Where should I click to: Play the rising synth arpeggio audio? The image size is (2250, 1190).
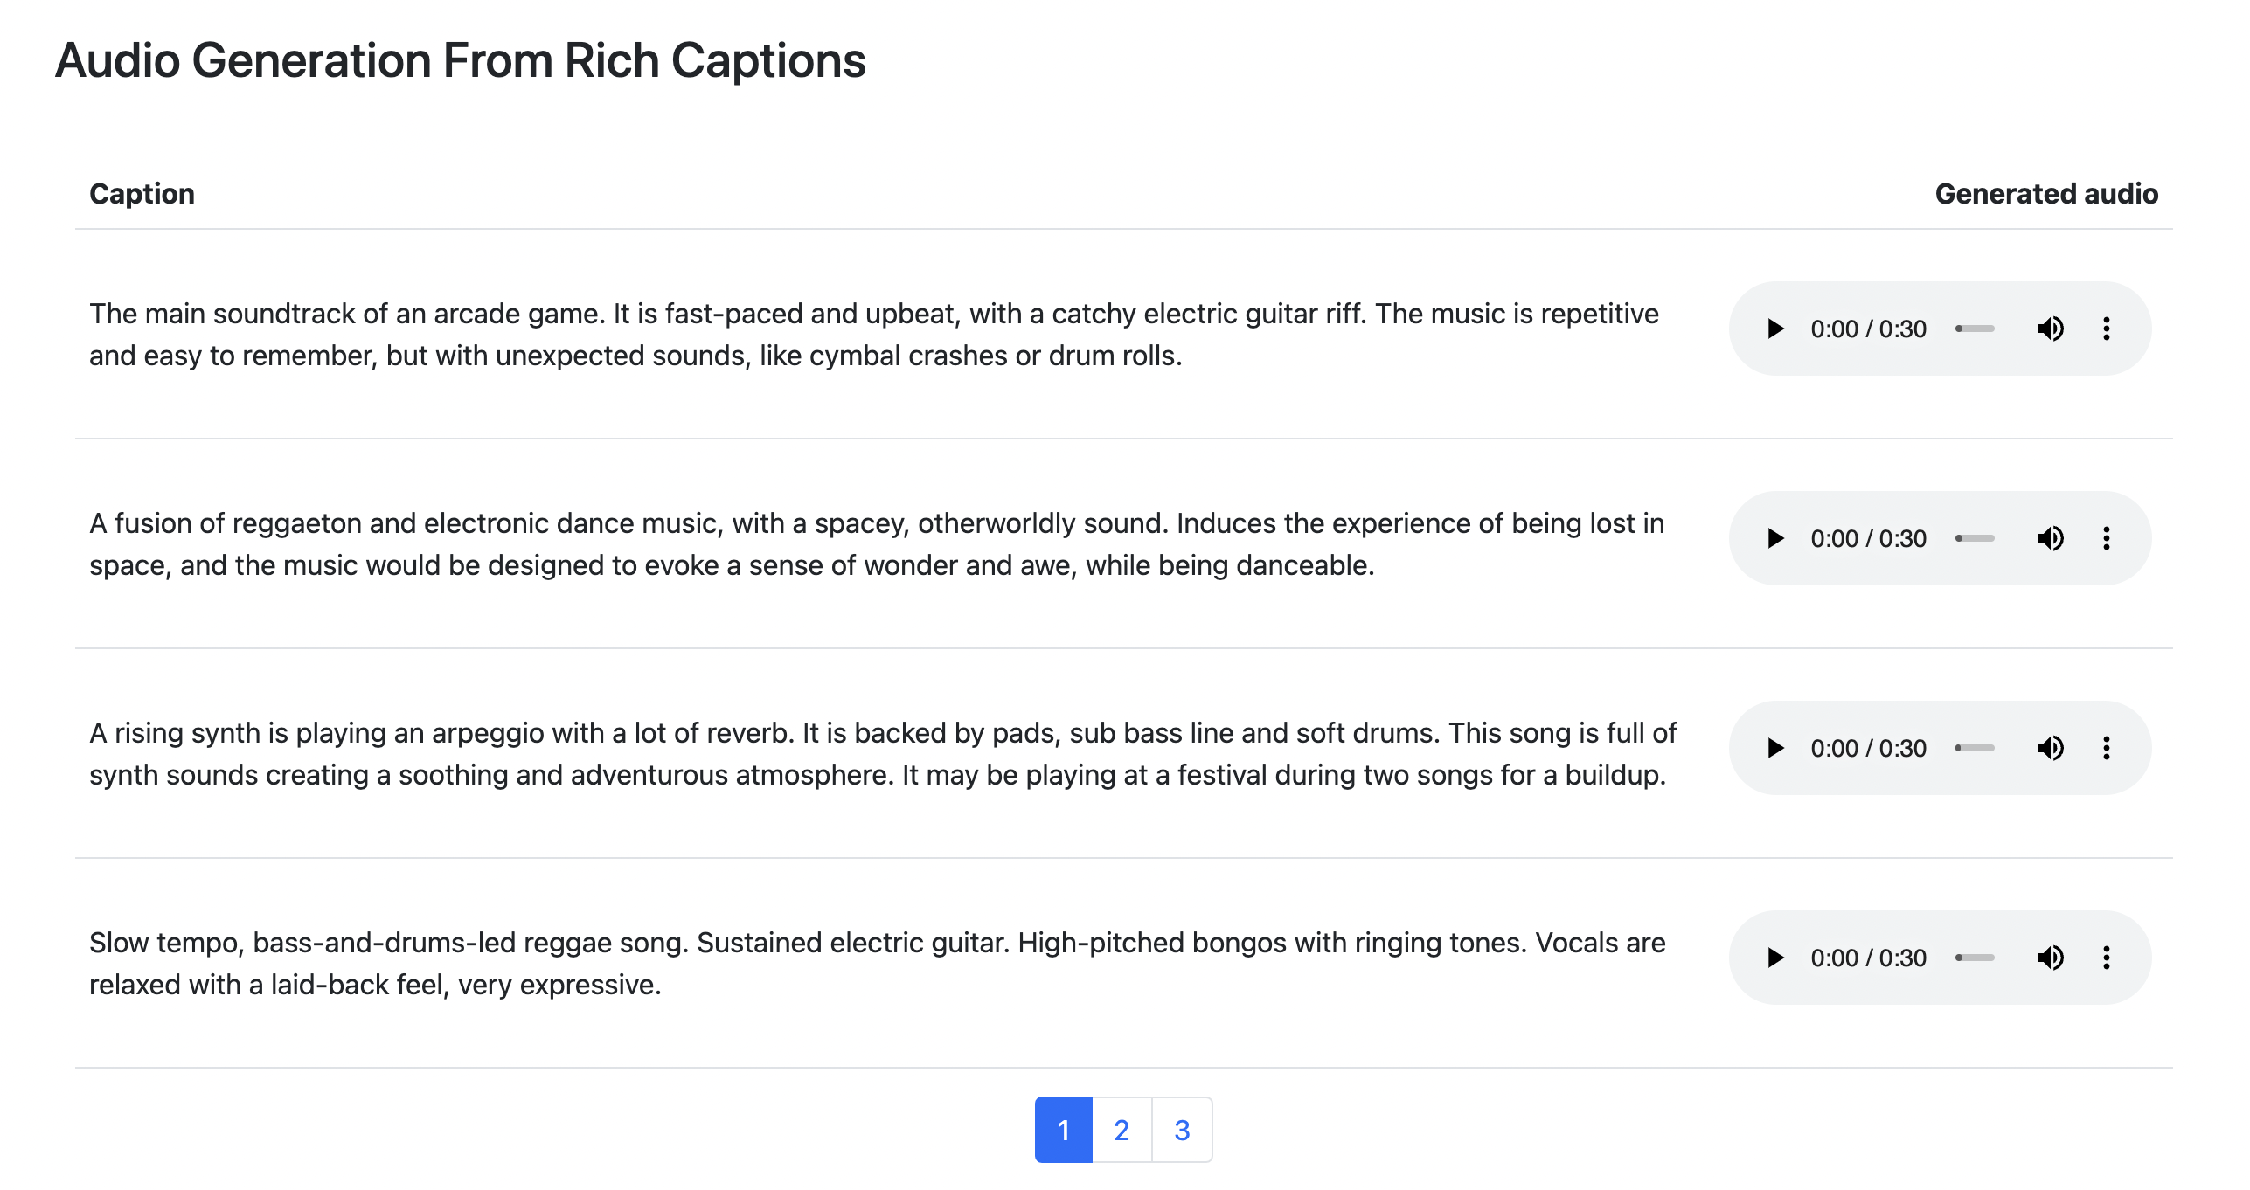point(1775,749)
